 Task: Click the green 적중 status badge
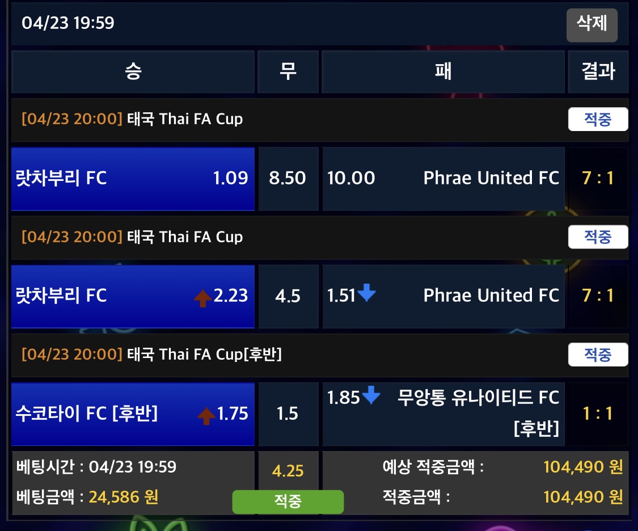(x=288, y=501)
